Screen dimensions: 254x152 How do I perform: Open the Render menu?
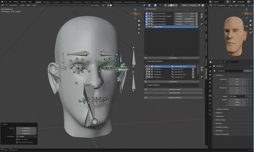(x=16, y=2)
